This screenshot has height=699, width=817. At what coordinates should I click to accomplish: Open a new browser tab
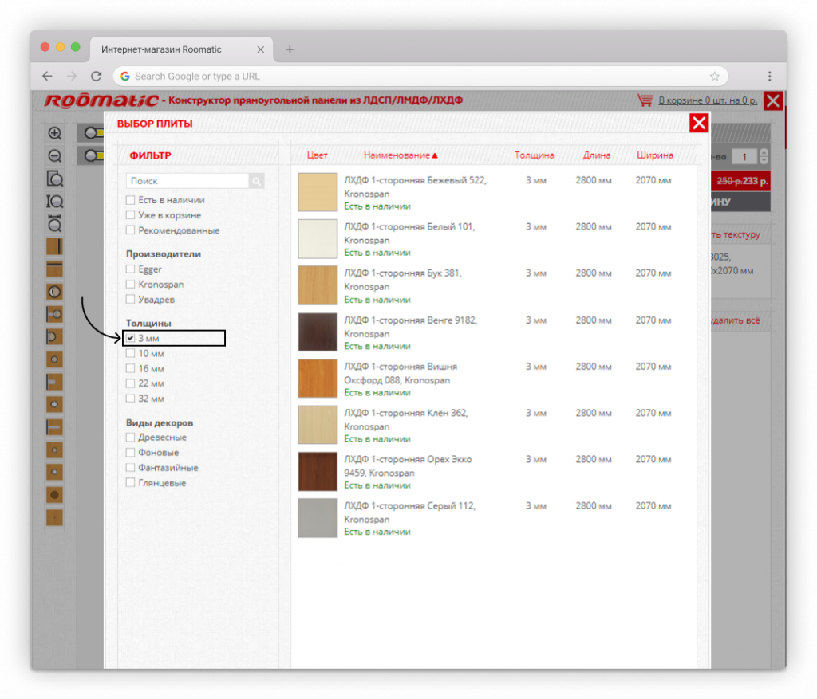290,49
